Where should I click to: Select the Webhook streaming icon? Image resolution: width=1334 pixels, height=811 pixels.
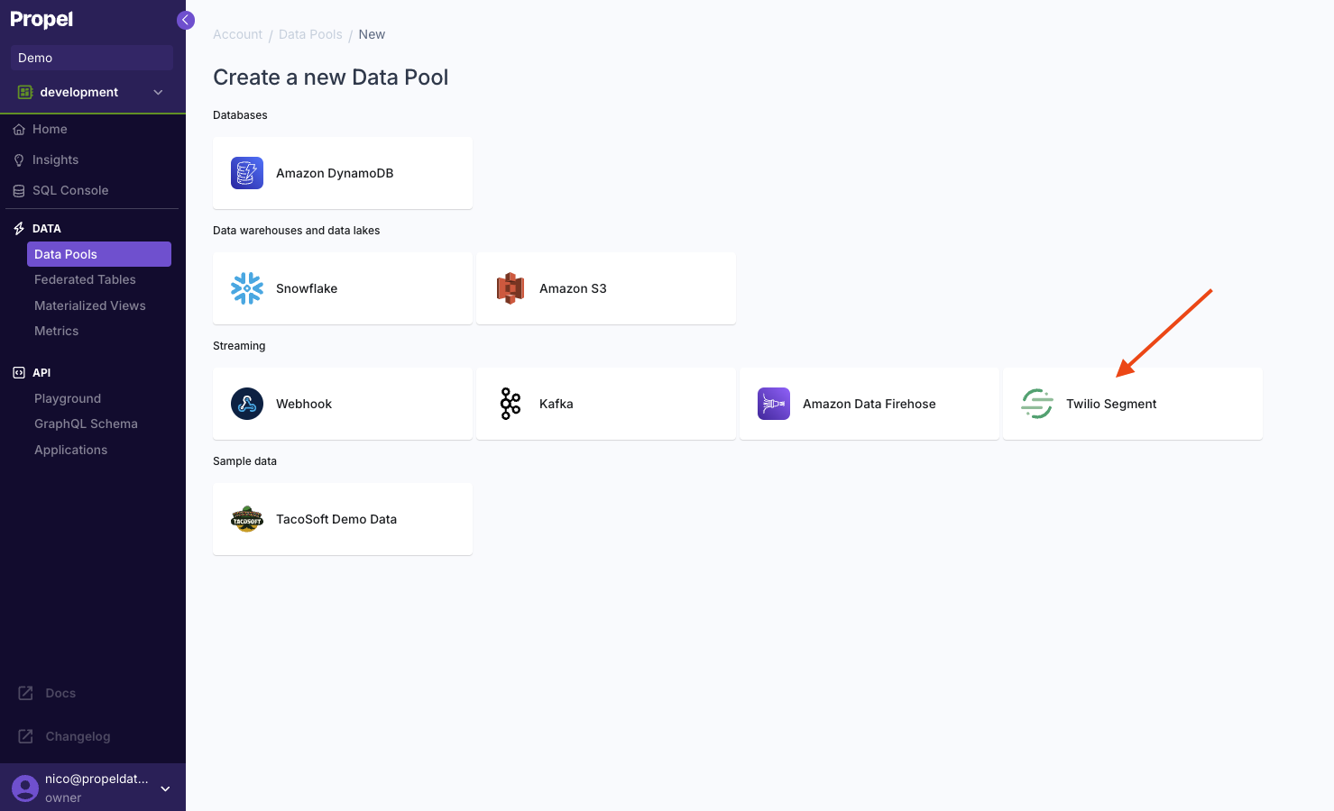coord(246,403)
